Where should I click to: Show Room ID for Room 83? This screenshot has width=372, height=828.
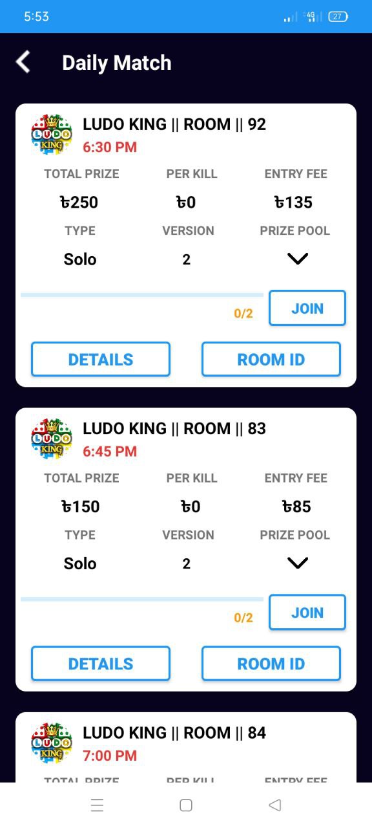(271, 663)
